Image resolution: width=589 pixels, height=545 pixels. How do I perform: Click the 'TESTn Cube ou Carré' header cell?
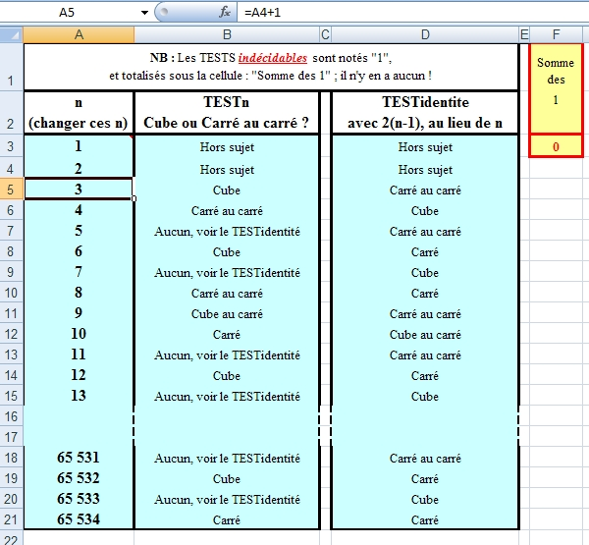coord(226,112)
